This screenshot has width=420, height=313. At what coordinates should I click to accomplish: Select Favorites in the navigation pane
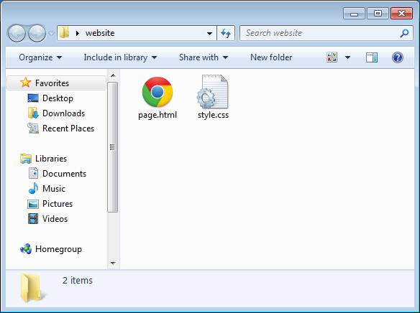(56, 83)
